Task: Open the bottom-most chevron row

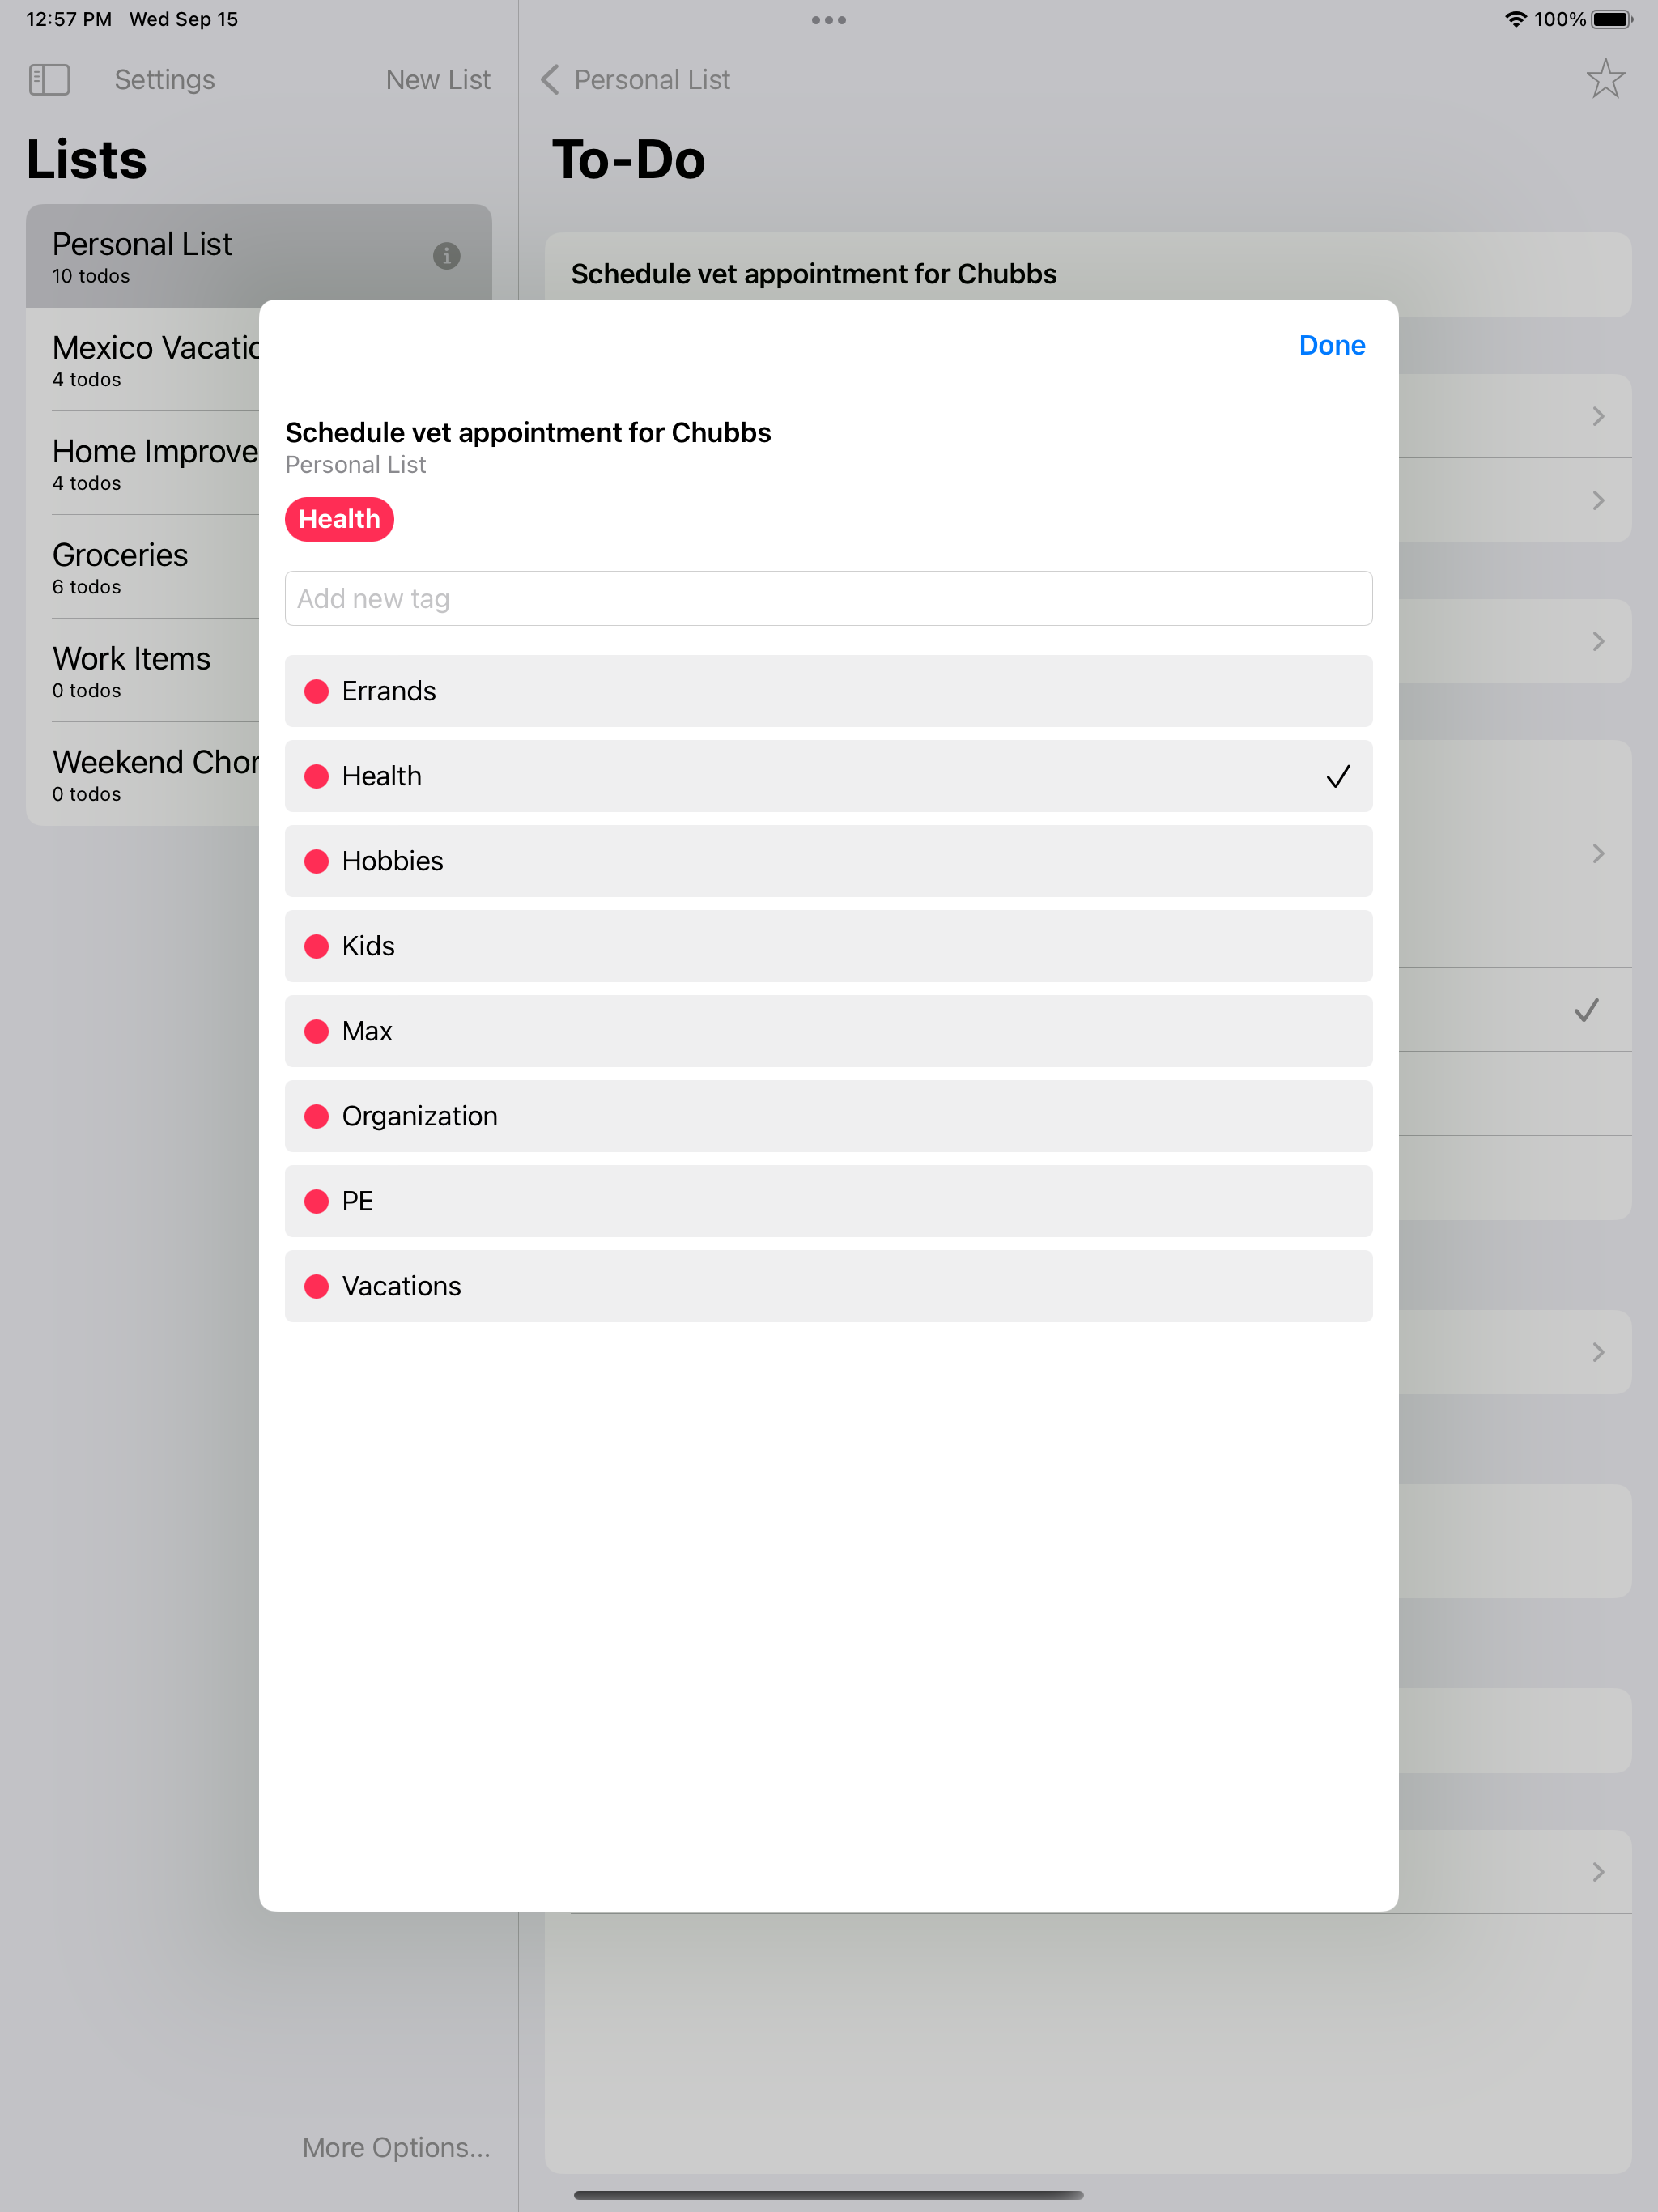Action: (x=1597, y=1871)
